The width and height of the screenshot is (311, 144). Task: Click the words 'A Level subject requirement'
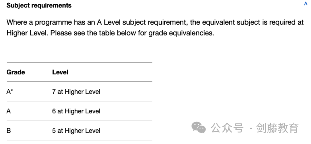[142, 22]
